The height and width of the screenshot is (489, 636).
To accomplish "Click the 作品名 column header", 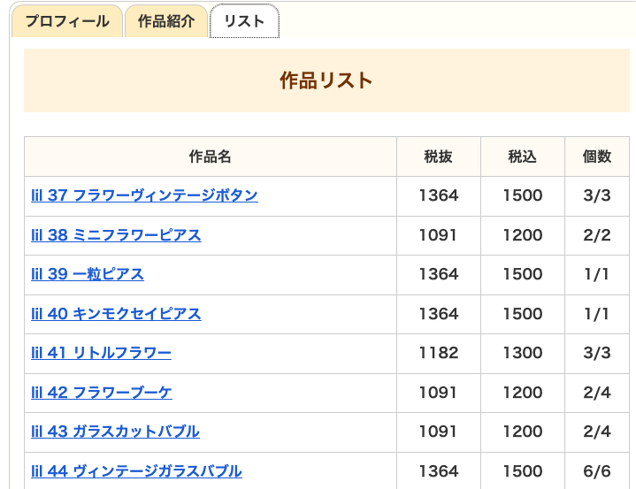I will pos(210,157).
